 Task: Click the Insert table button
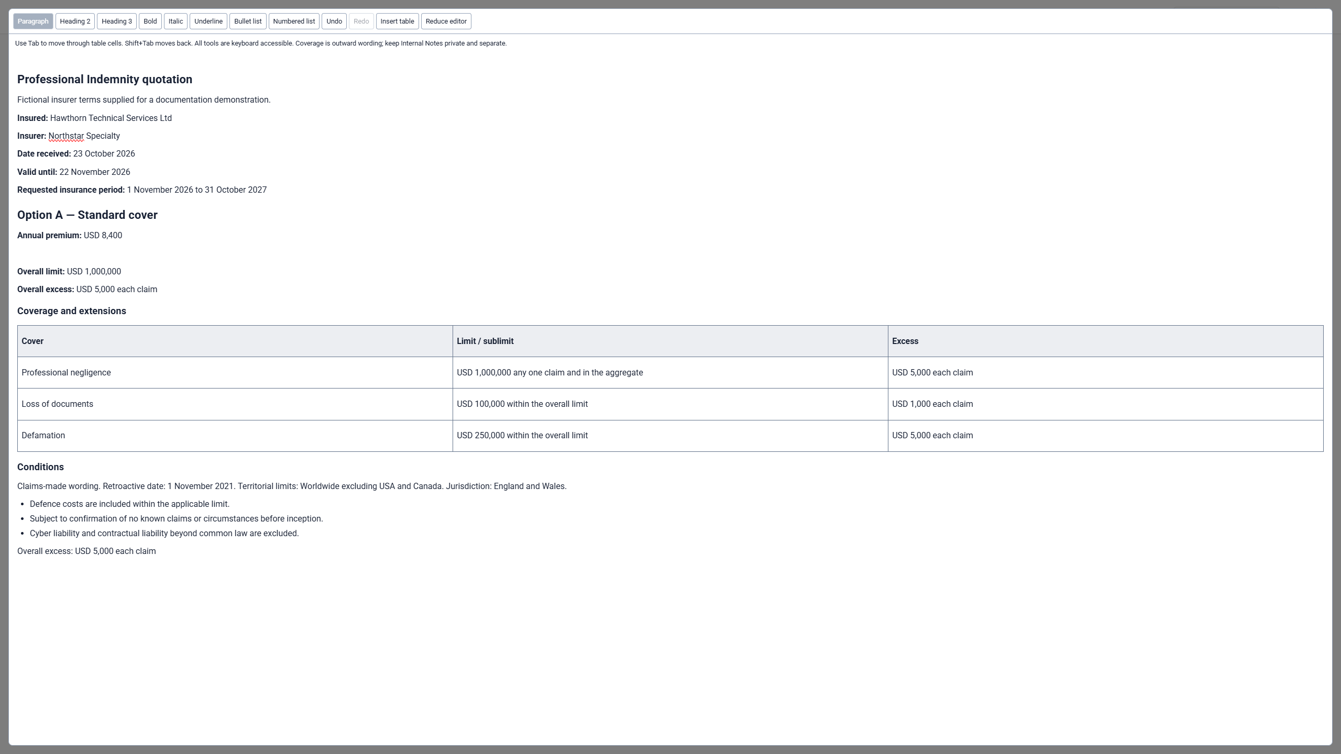(x=397, y=21)
